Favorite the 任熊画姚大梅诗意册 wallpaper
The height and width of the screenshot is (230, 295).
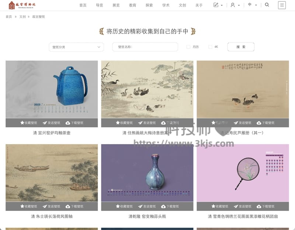[124, 123]
